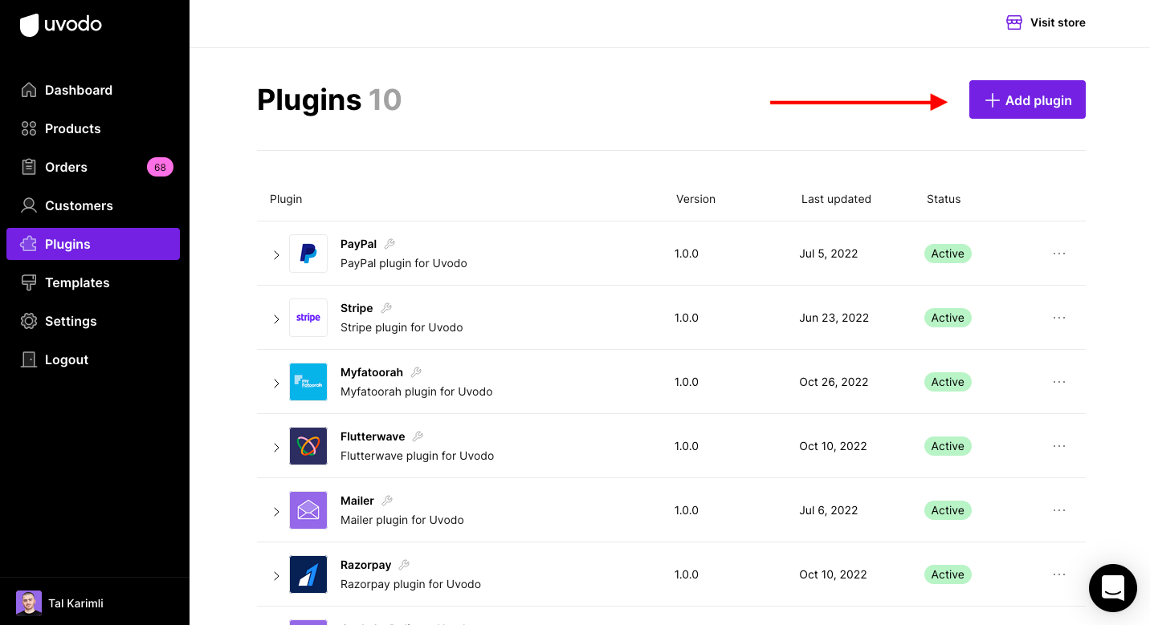Click the Orders clipboard icon
The height and width of the screenshot is (625, 1150).
[x=29, y=167]
